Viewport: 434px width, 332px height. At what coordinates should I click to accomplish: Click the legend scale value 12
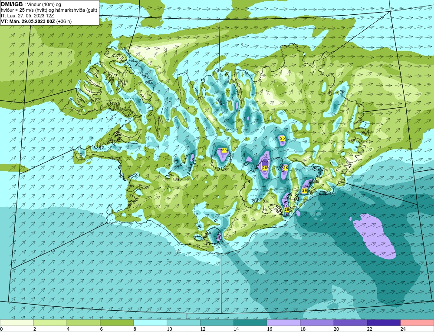(203, 329)
